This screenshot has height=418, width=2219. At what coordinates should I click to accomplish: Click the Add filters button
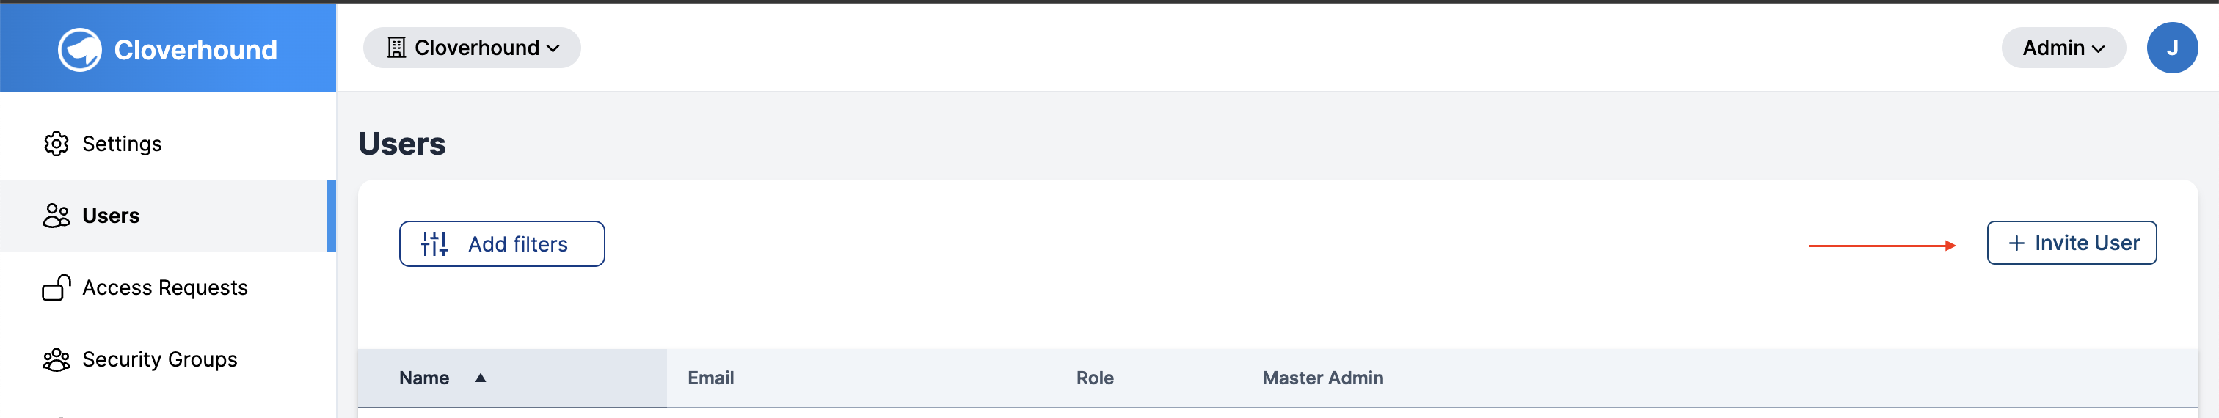pos(502,244)
